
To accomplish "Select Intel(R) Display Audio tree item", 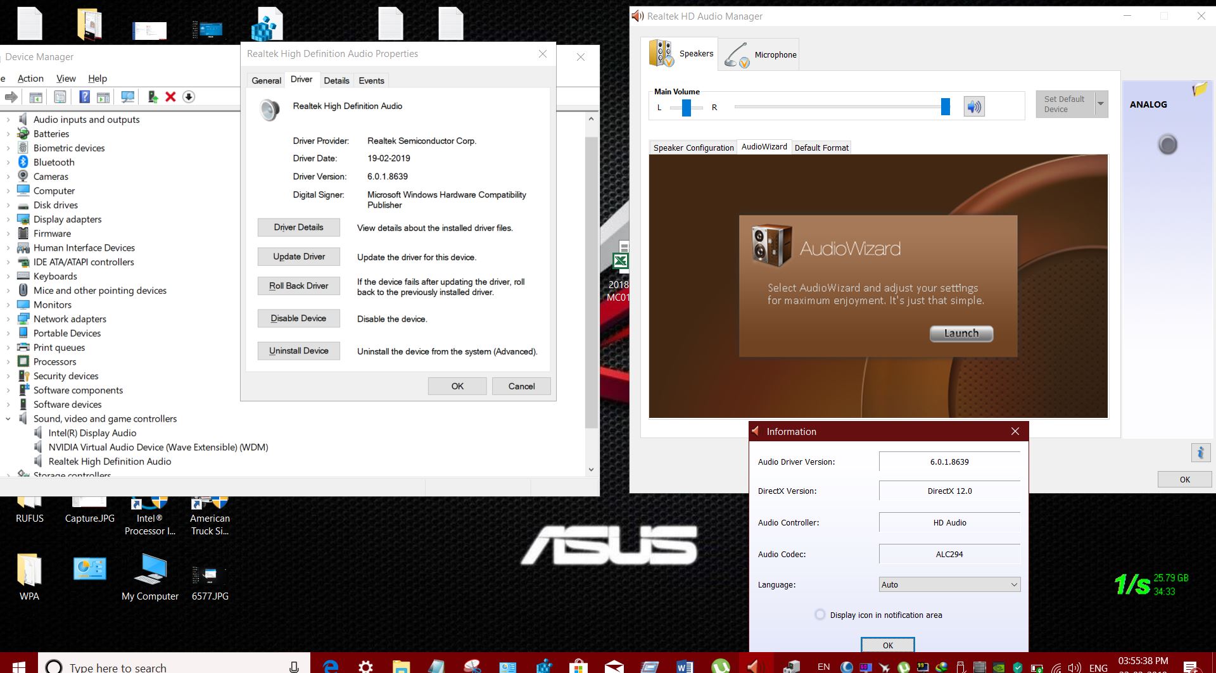I will 92,433.
